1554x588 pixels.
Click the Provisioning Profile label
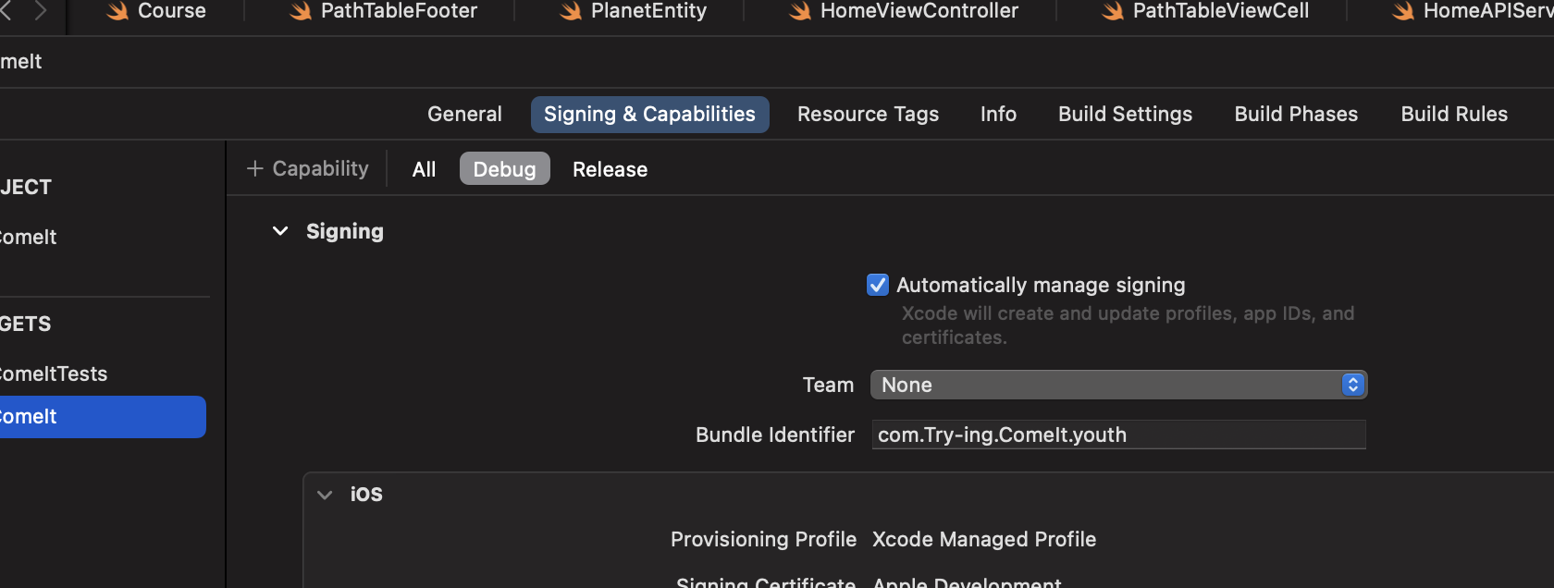tap(763, 539)
